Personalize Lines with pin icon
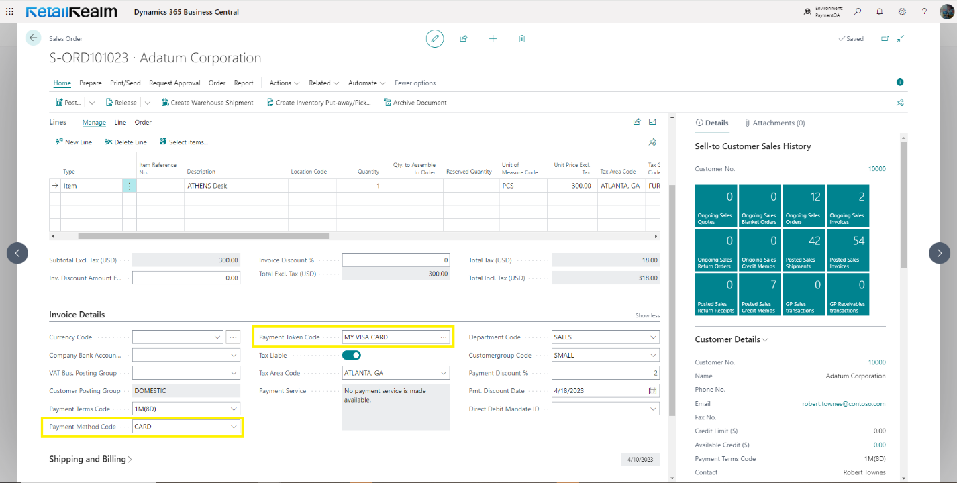The width and height of the screenshot is (957, 483). tap(652, 142)
